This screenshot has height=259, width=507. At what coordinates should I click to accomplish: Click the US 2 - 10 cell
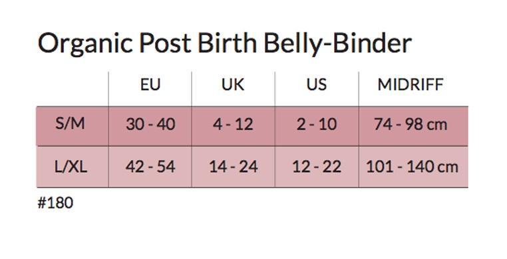point(317,124)
